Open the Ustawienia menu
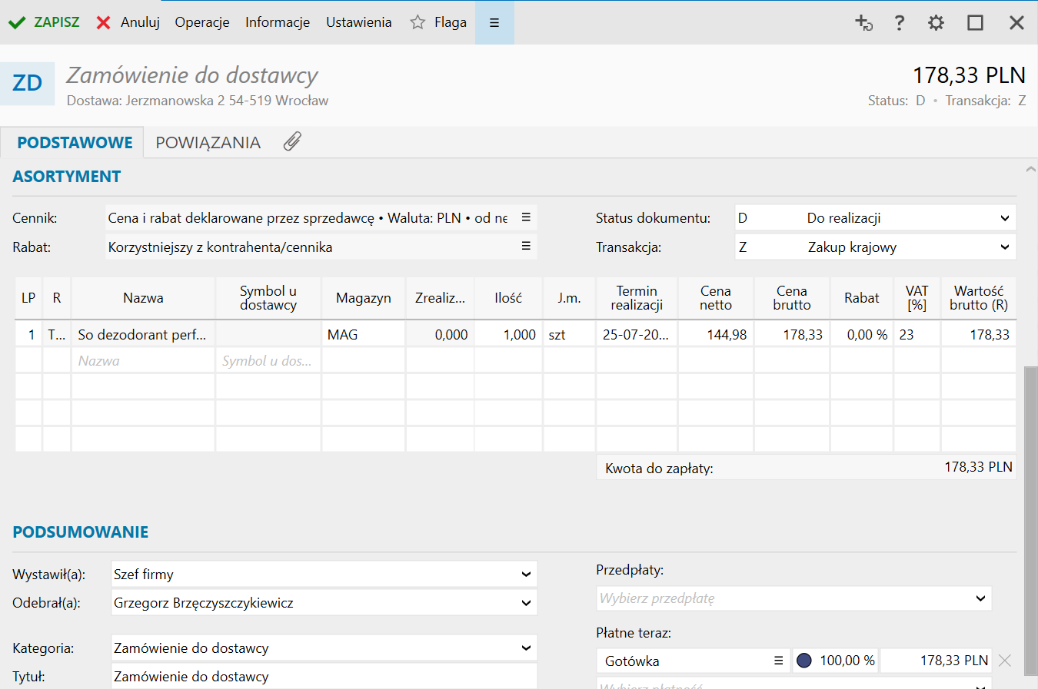The image size is (1038, 689). point(358,22)
